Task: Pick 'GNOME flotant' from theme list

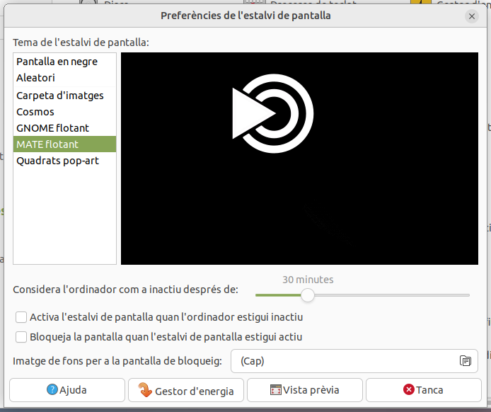Action: 53,128
